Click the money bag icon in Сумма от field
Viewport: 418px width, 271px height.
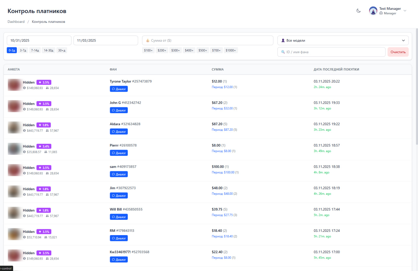click(x=147, y=40)
